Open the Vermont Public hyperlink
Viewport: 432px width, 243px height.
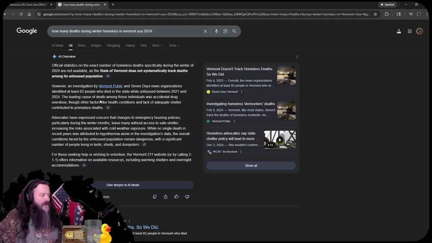111,86
